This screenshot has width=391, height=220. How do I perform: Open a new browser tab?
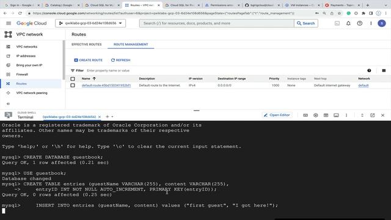368,5
